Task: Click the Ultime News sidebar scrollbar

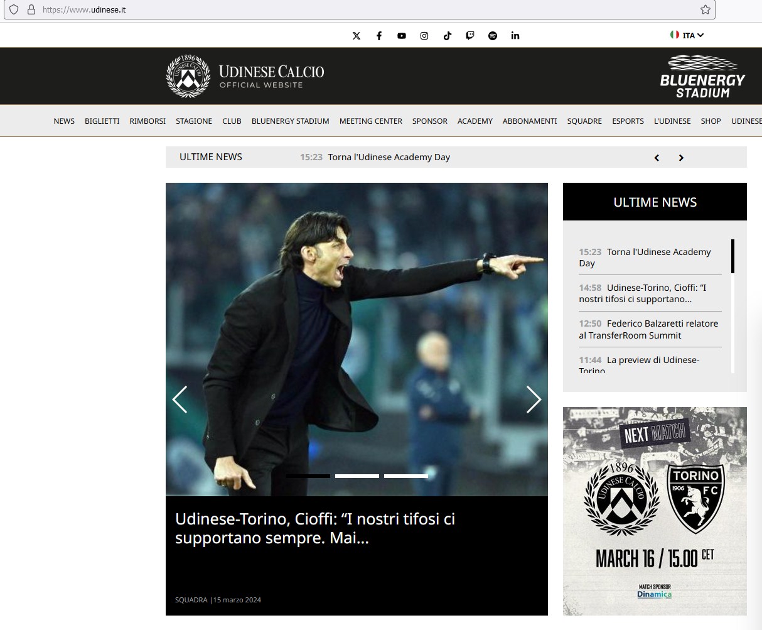Action: 732,256
